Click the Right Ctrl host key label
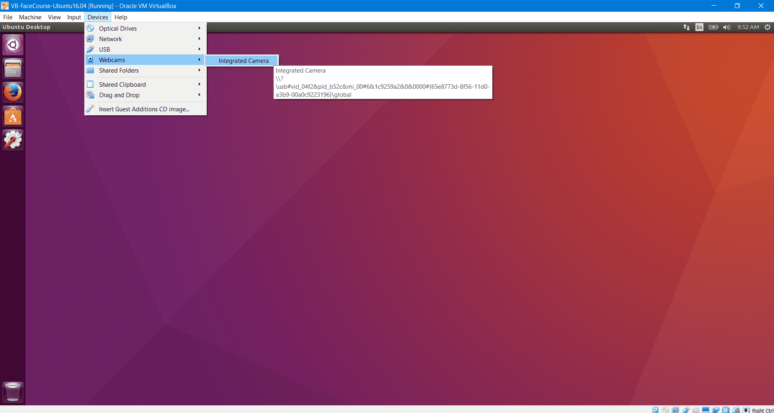The width and height of the screenshot is (774, 413). pos(763,410)
